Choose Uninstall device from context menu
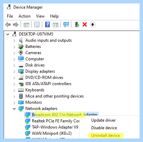Viewport: 143px width, 142px height. coord(105,135)
